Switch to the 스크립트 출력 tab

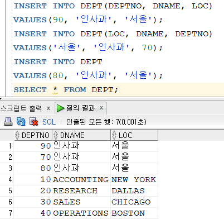(x=21, y=108)
